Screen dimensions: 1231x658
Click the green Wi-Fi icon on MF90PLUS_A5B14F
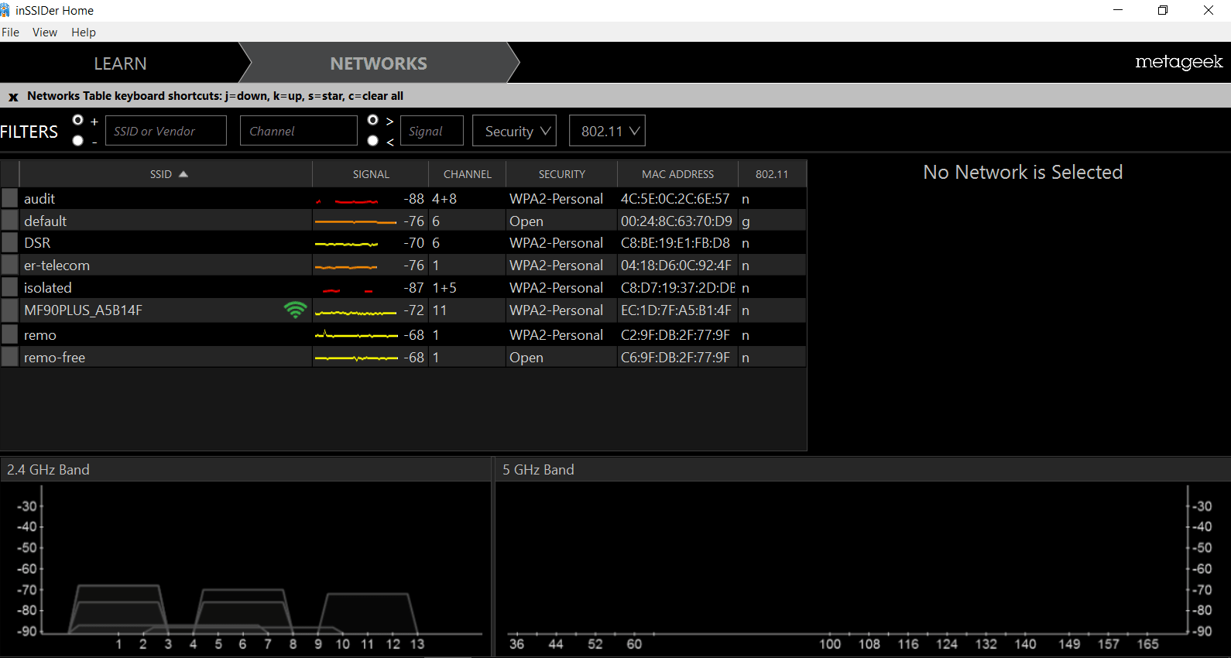tap(295, 310)
